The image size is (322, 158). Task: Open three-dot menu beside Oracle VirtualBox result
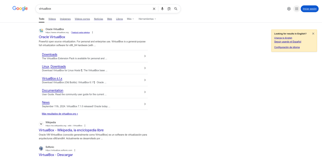(x=92, y=32)
